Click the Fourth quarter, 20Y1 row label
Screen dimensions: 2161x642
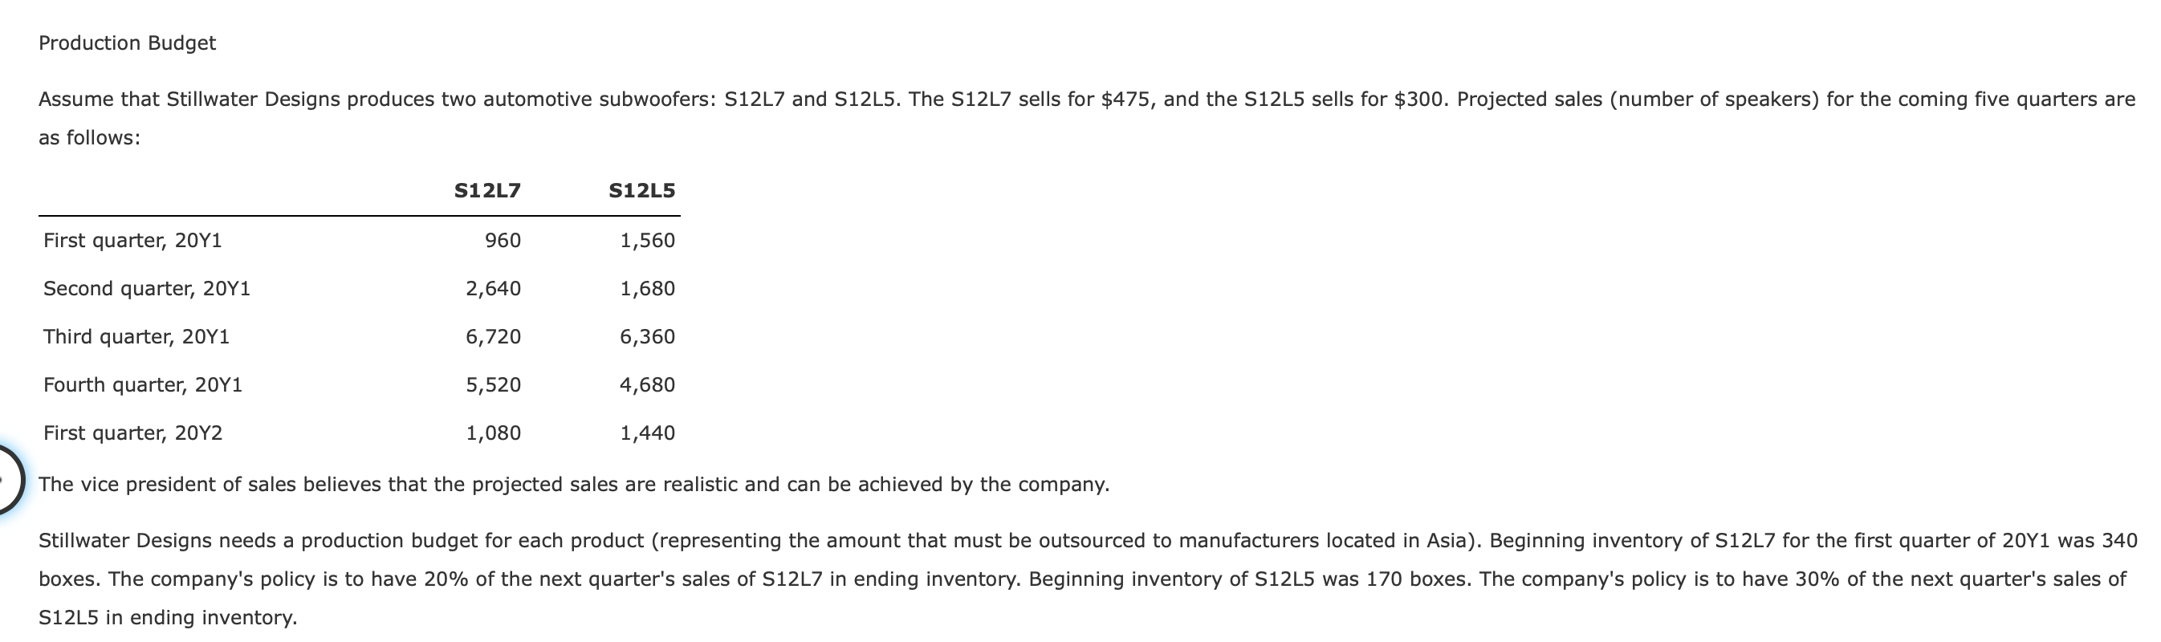pos(143,385)
